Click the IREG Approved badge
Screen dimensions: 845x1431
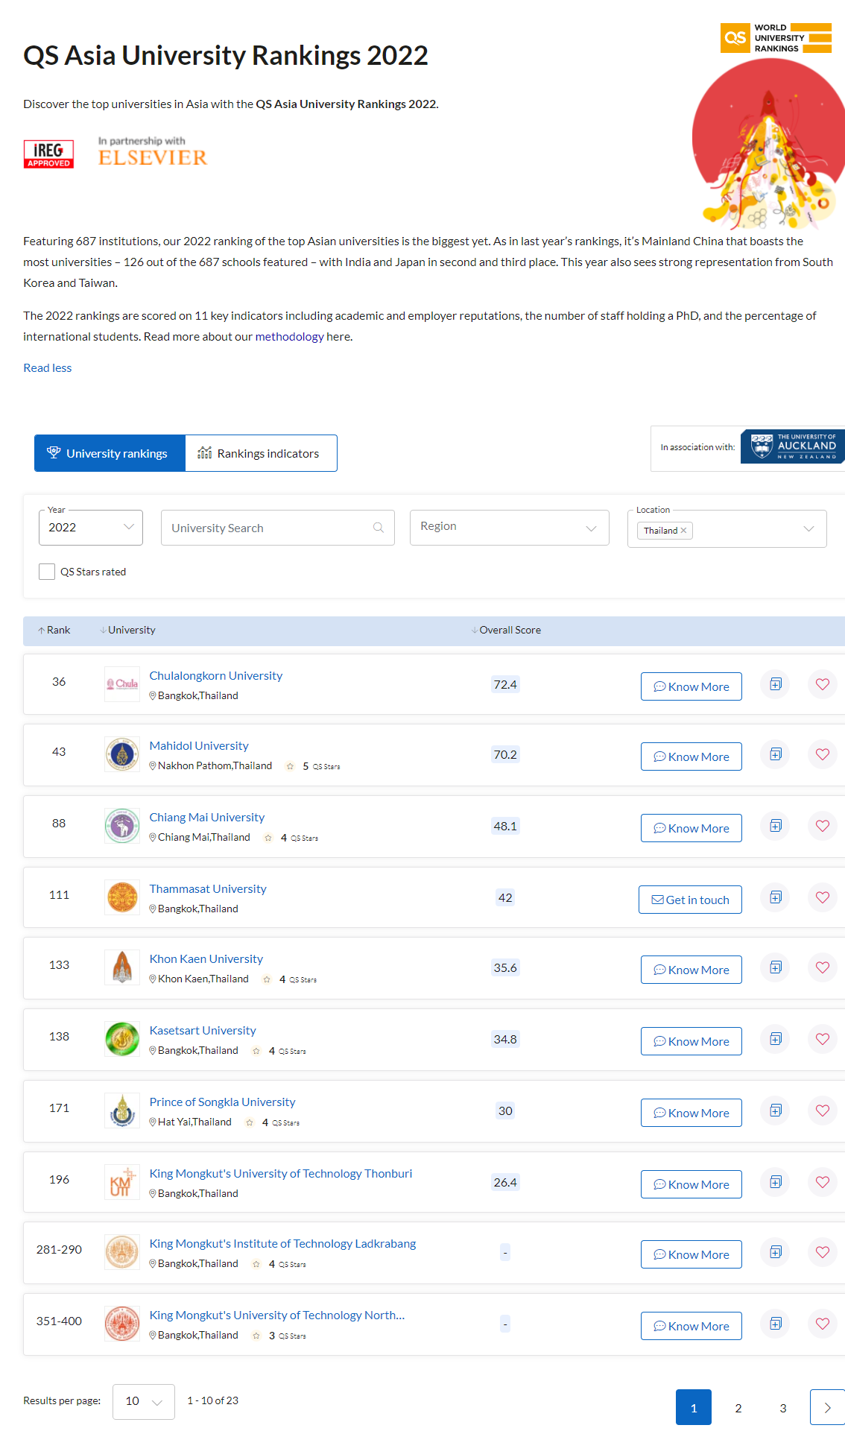point(48,154)
